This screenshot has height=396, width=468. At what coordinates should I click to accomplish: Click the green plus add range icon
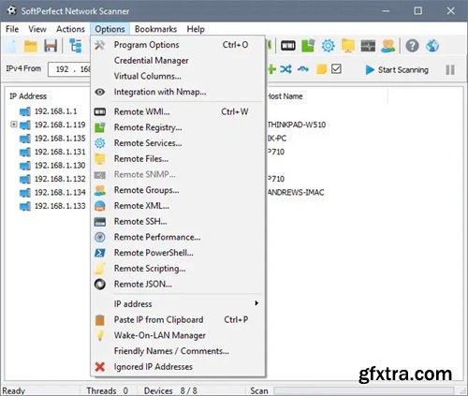pyautogui.click(x=271, y=69)
